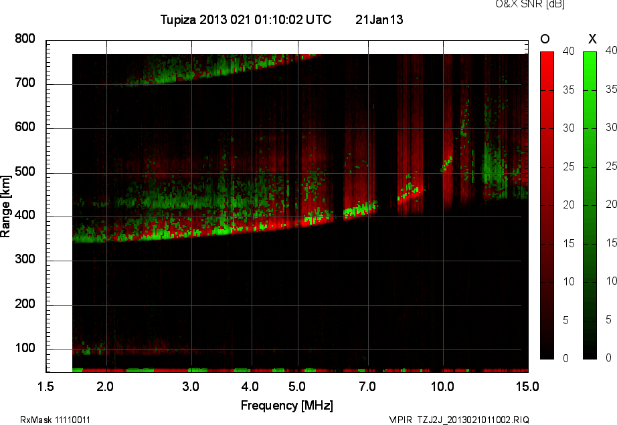The height and width of the screenshot is (425, 617).
Task: Click the ionogram plot area
Action: point(287,206)
